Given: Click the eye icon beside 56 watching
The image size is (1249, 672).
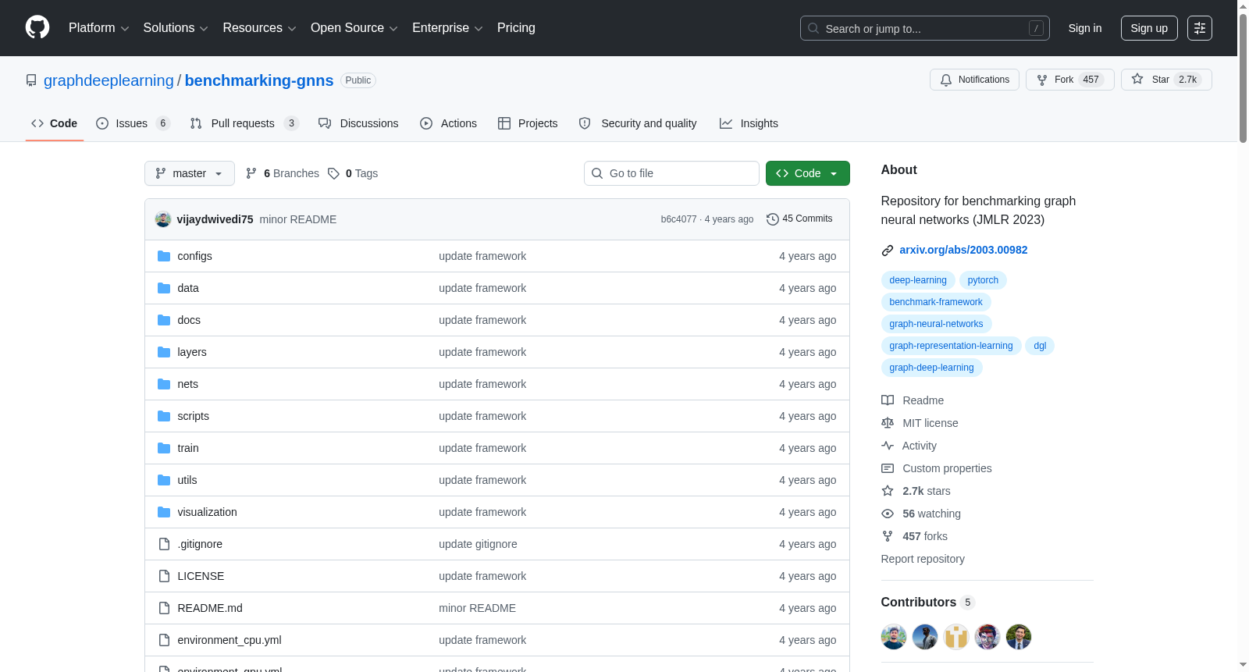Looking at the screenshot, I should click(x=888, y=514).
